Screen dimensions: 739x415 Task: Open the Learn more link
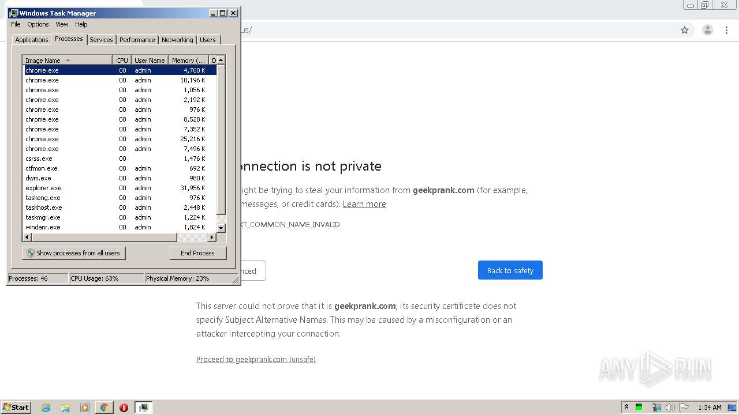tap(364, 204)
